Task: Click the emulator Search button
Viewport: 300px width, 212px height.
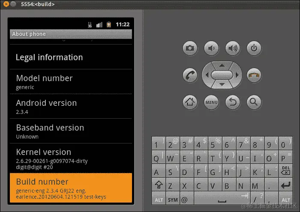Action: pos(254,102)
